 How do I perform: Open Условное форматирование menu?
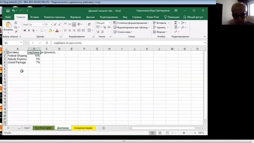tap(131, 23)
